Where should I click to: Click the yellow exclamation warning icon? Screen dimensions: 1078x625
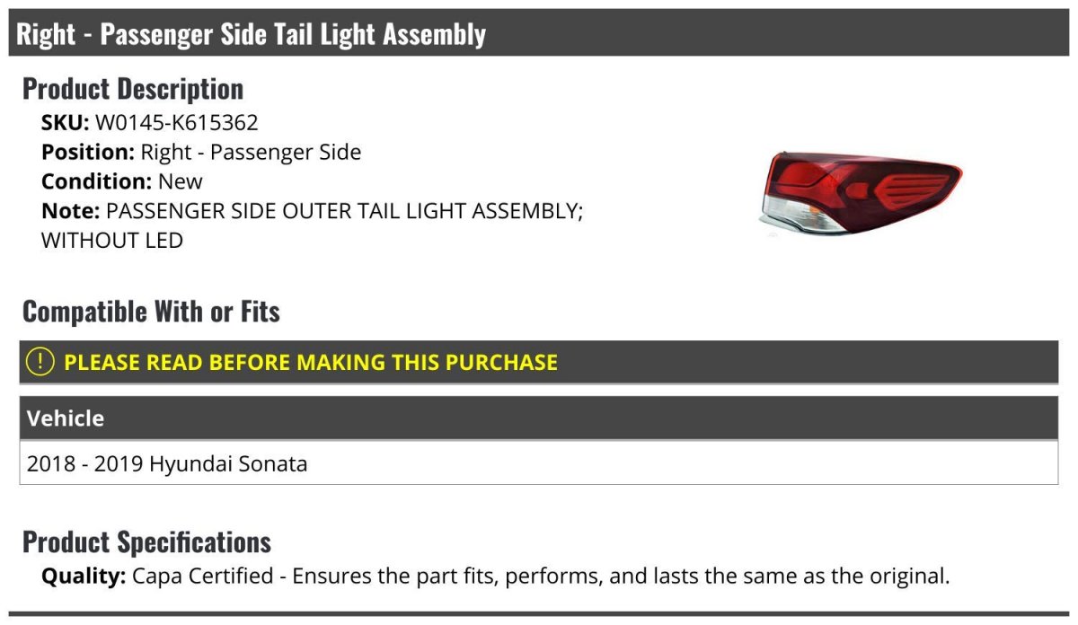point(40,362)
